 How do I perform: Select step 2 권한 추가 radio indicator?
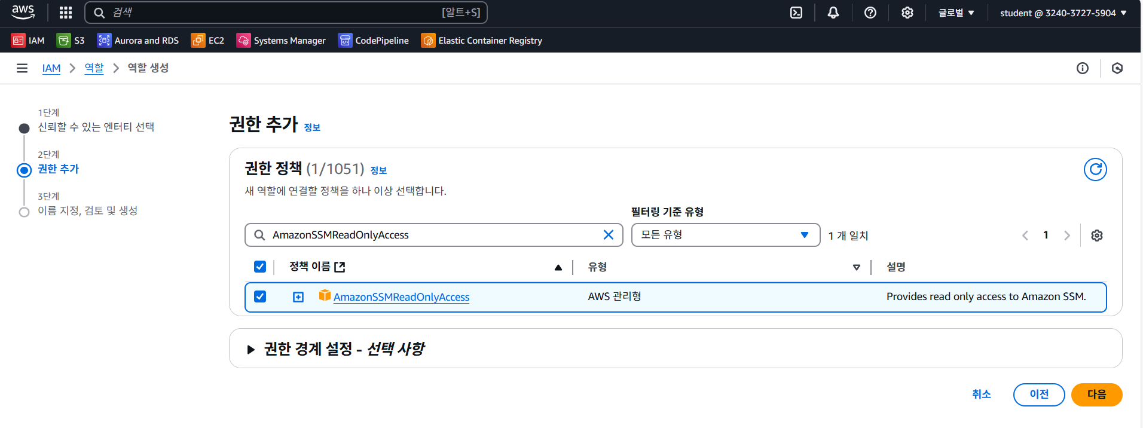tap(24, 170)
